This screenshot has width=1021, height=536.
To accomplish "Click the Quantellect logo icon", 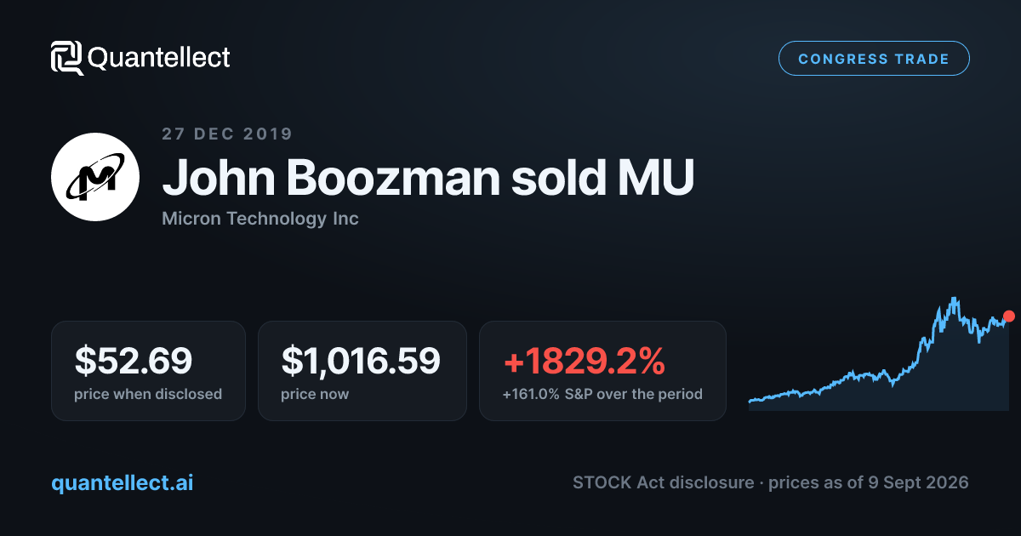I will 66,58.
